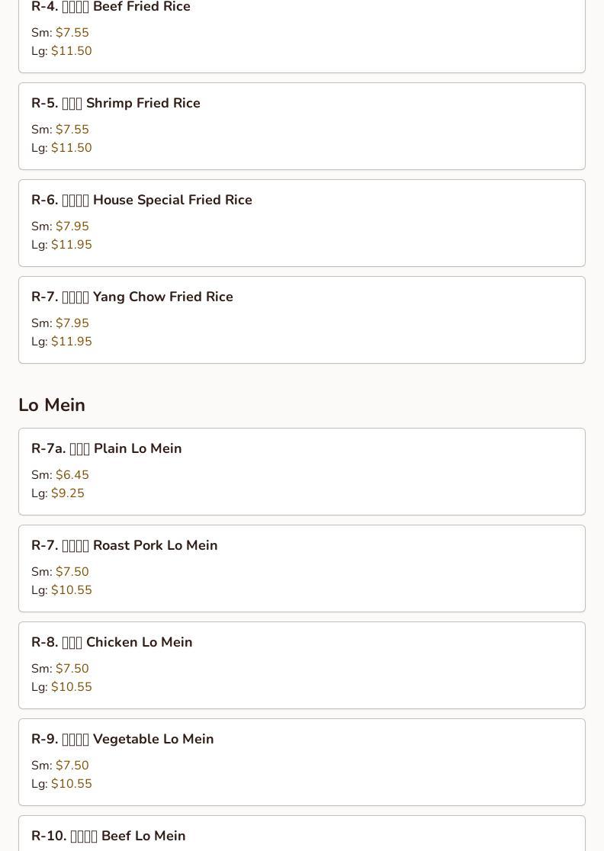Screen dimensions: 604x851
Task: Choose the large size price for Shrimp Fried Rice
Action: coord(71,148)
